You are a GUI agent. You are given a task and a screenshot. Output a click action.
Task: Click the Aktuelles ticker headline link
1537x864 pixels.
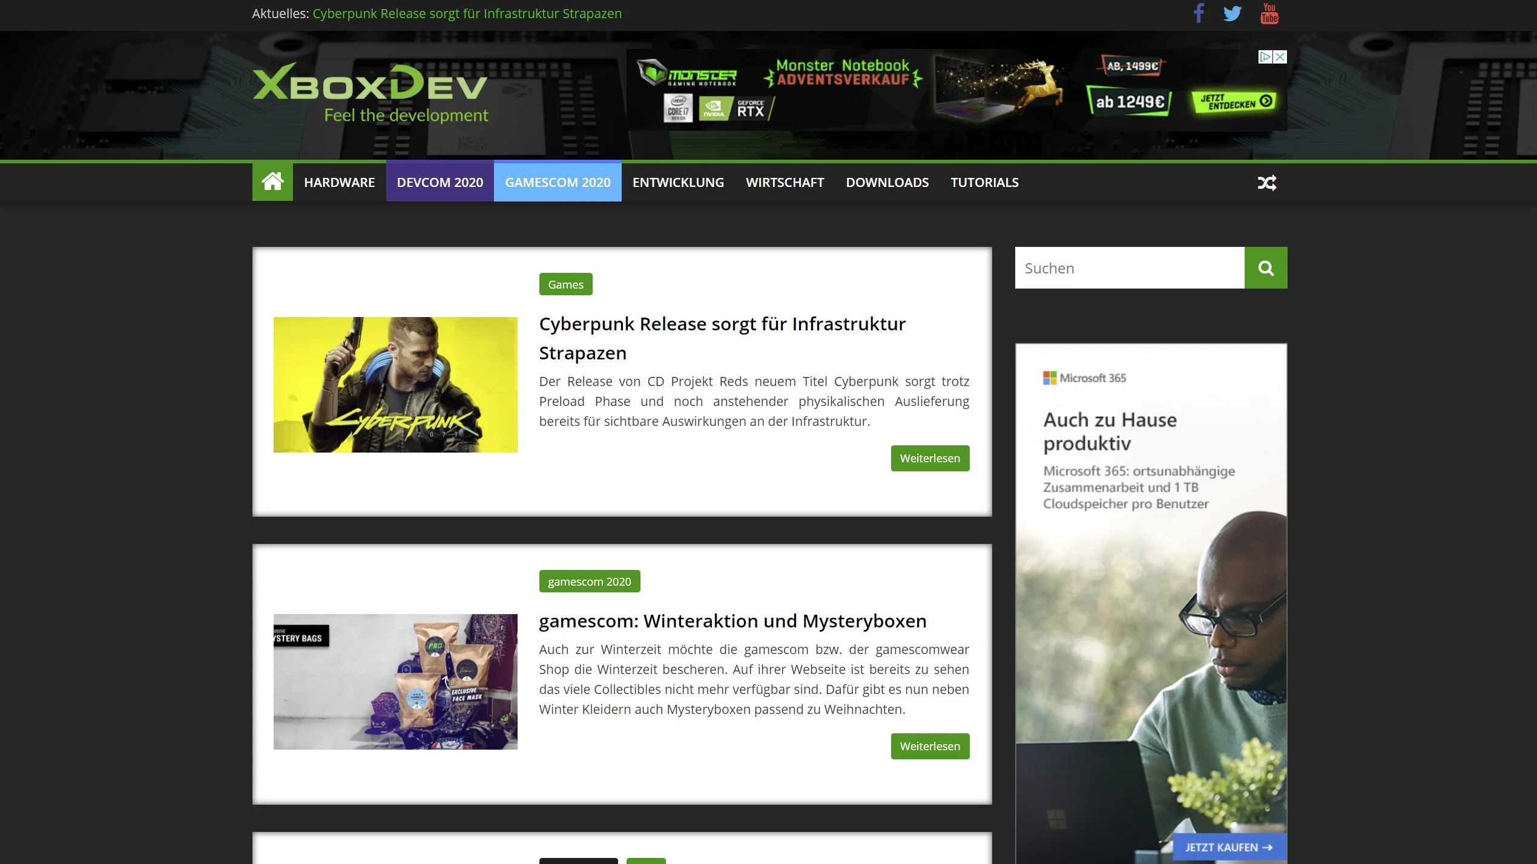(466, 13)
